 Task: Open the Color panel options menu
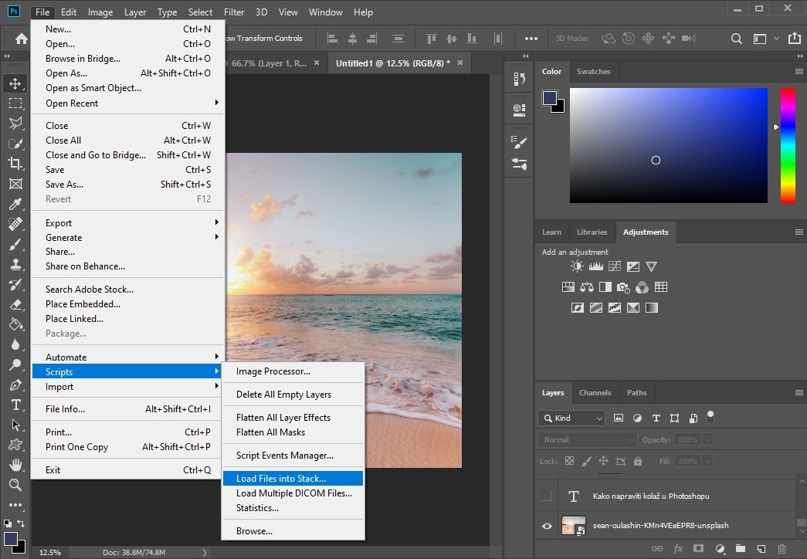pyautogui.click(x=799, y=72)
